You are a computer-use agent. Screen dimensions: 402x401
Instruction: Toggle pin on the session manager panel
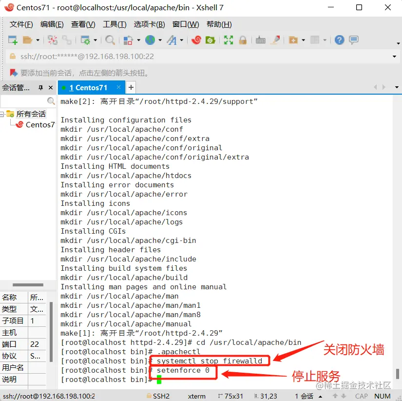pos(40,88)
